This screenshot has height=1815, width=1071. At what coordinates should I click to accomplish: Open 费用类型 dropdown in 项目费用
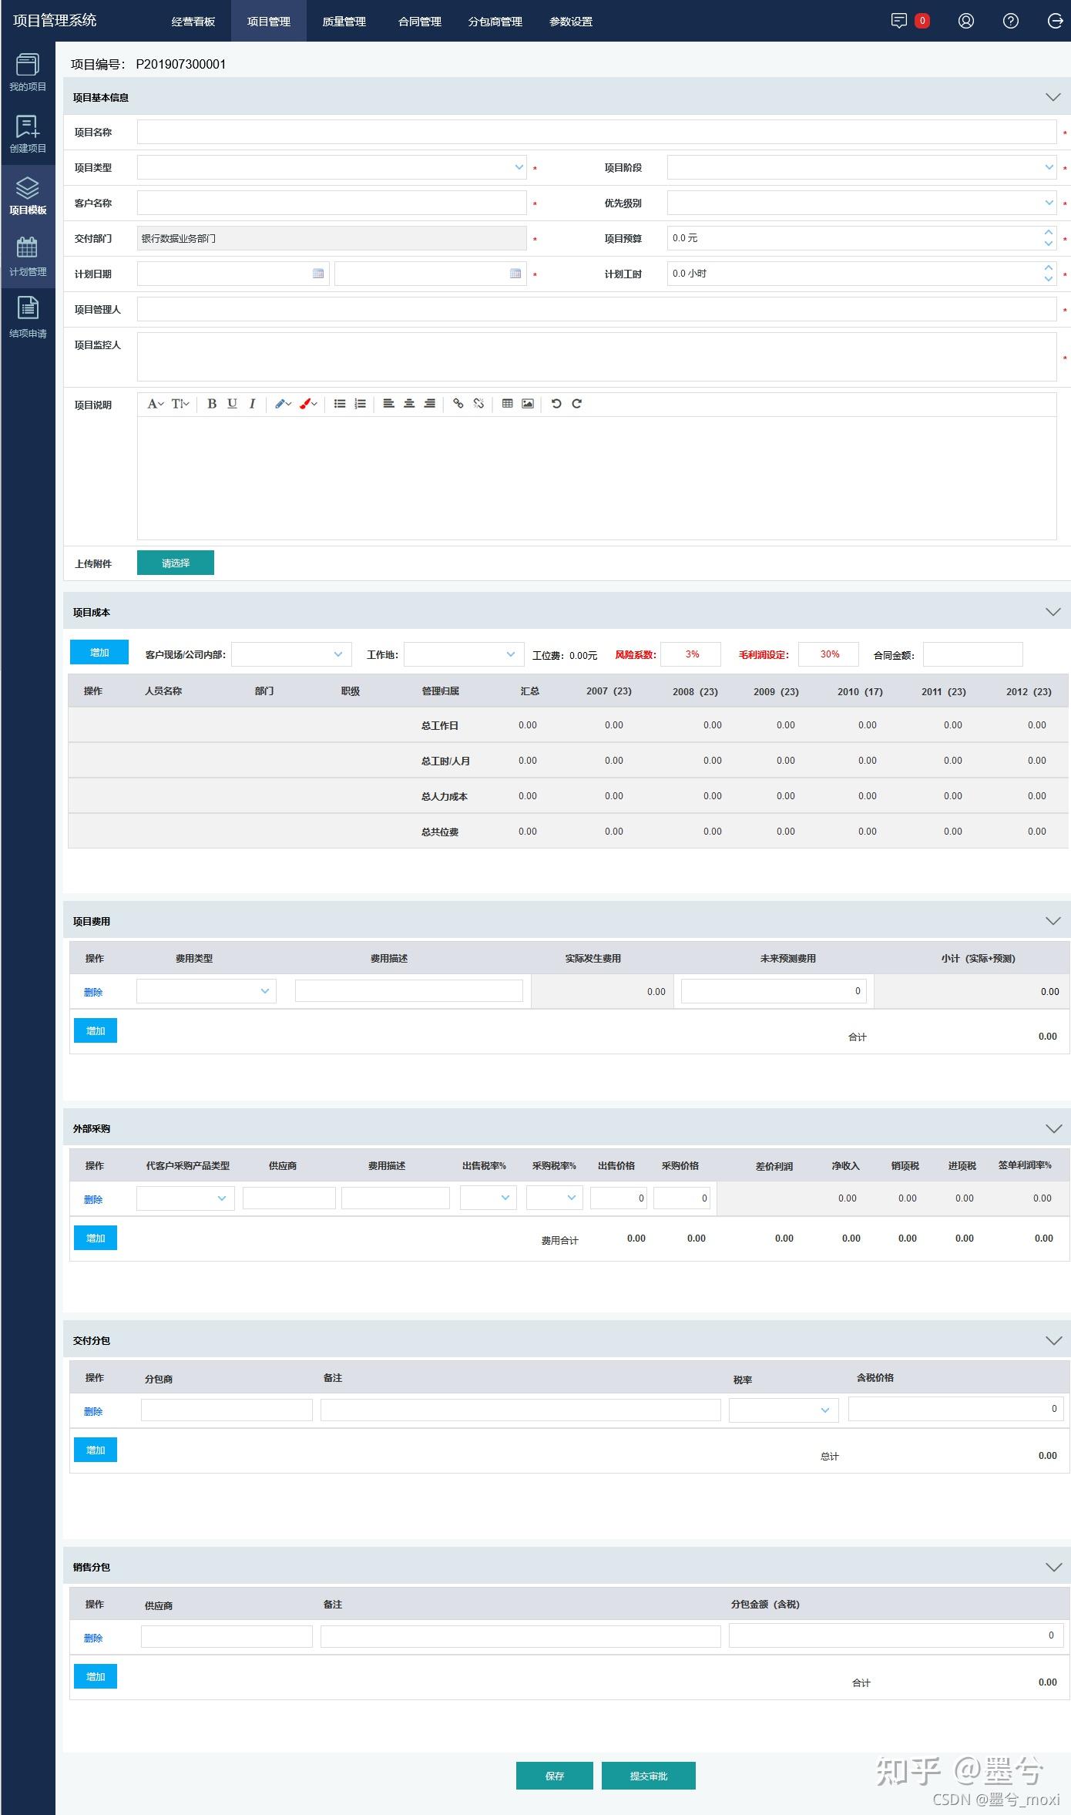coord(206,991)
